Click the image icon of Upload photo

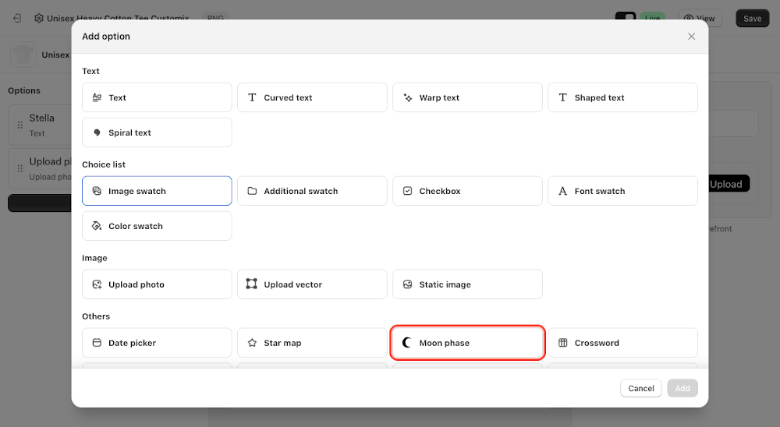point(97,284)
